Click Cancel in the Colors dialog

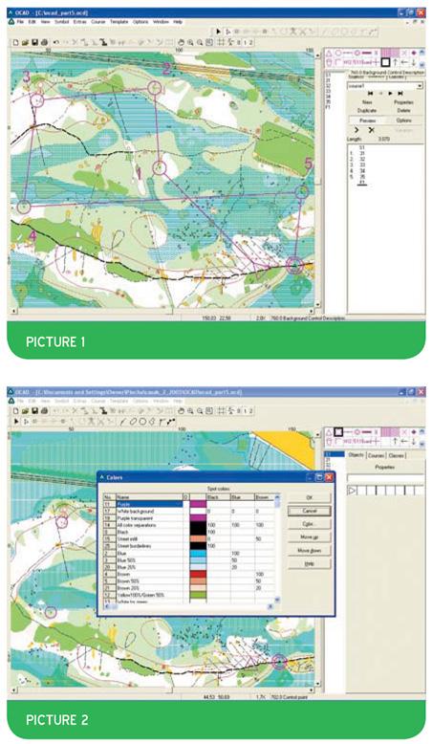point(309,511)
